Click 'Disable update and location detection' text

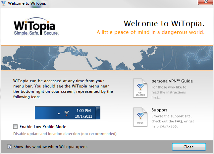coord(65,134)
